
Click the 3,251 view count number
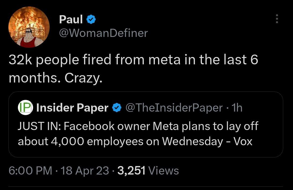[x=131, y=171]
